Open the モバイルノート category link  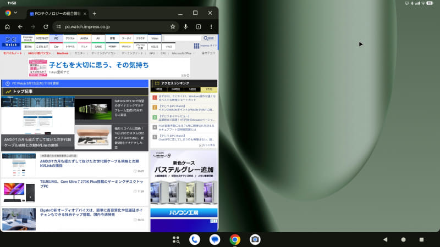[12, 53]
